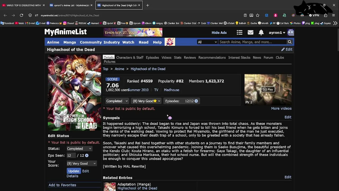The height and width of the screenshot is (191, 339).
Task: Switch to the Stats tab
Action: (x=177, y=58)
